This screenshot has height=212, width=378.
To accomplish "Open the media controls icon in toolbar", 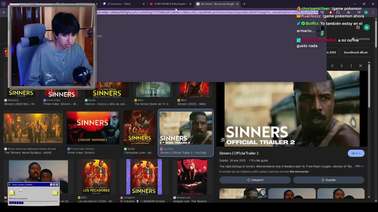I will 359,12.
